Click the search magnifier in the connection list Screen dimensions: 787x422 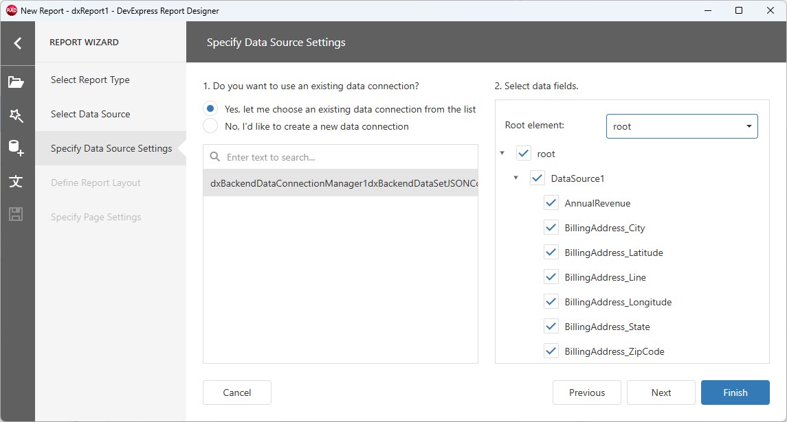click(x=214, y=156)
